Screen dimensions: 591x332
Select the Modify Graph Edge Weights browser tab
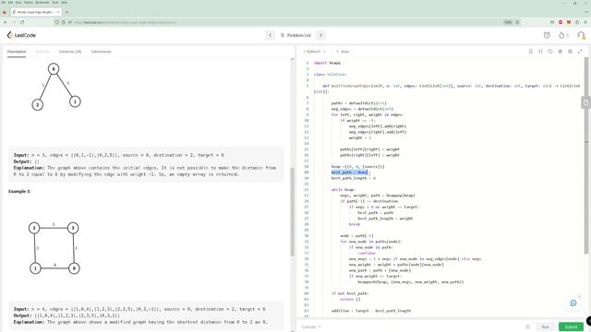point(36,12)
